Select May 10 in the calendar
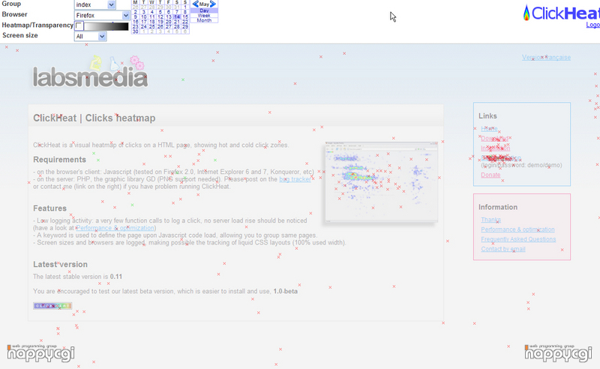The width and height of the screenshot is (600, 369). pyautogui.click(x=143, y=16)
